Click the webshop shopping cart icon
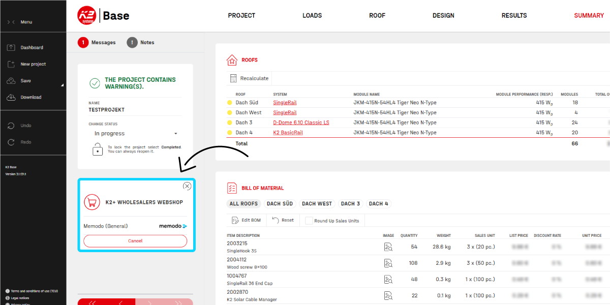 (92, 202)
